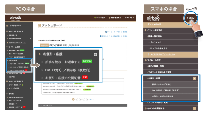Viewport: 206px width, 115px height.
Task: Click the collapse arrow icon in enlarged お便り・応援 panel
Action: [x=95, y=54]
